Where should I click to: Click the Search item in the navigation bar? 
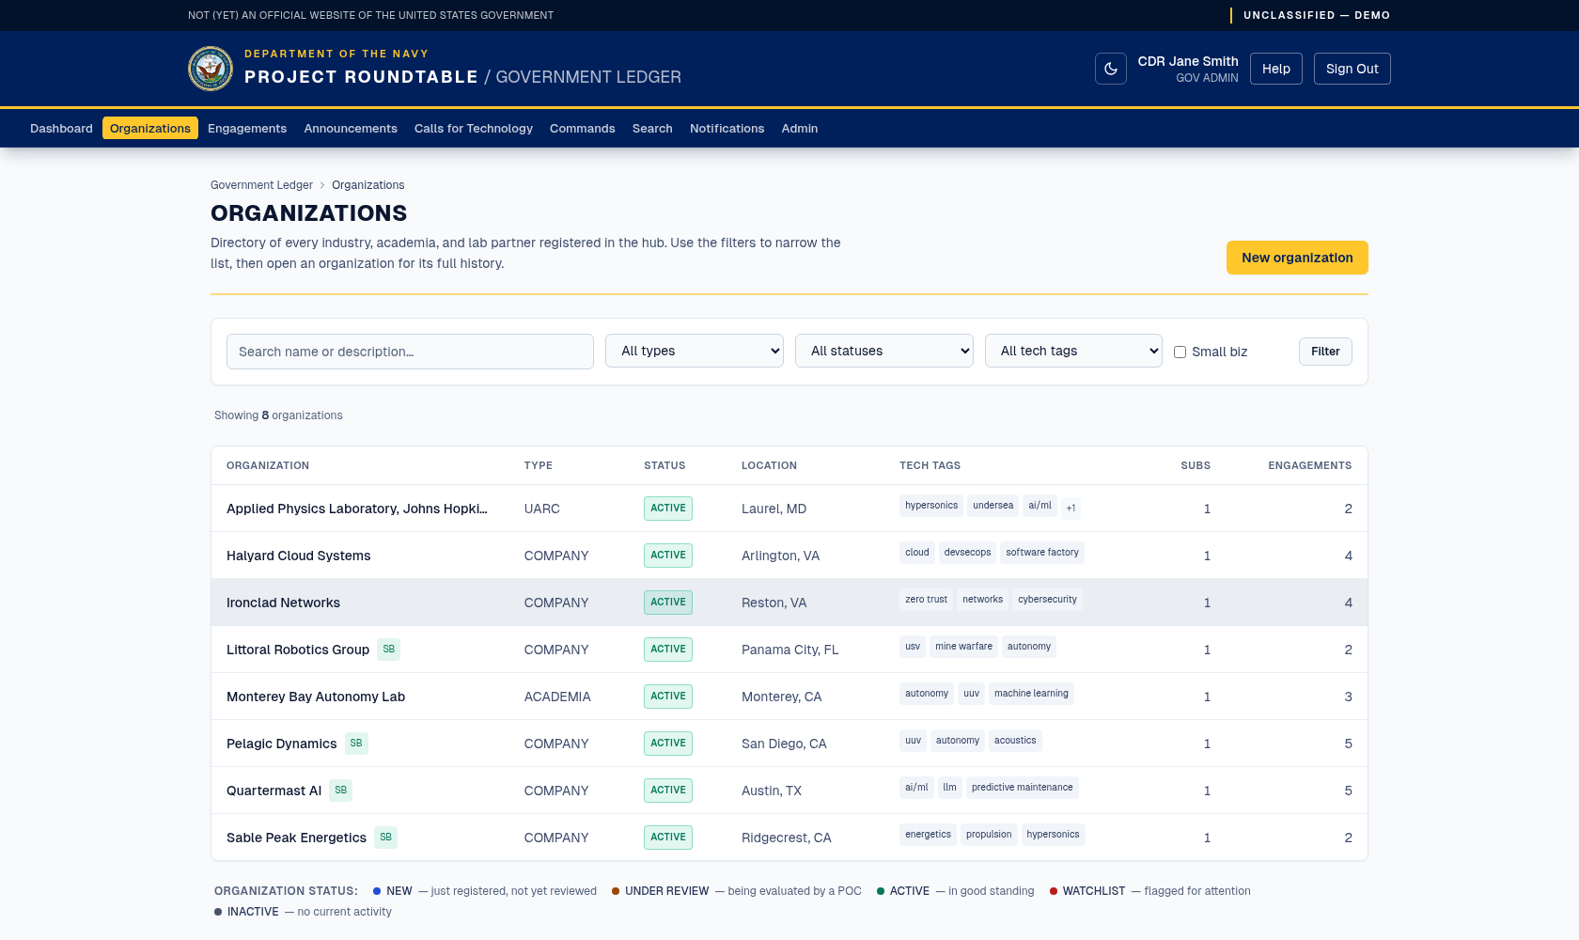652,128
